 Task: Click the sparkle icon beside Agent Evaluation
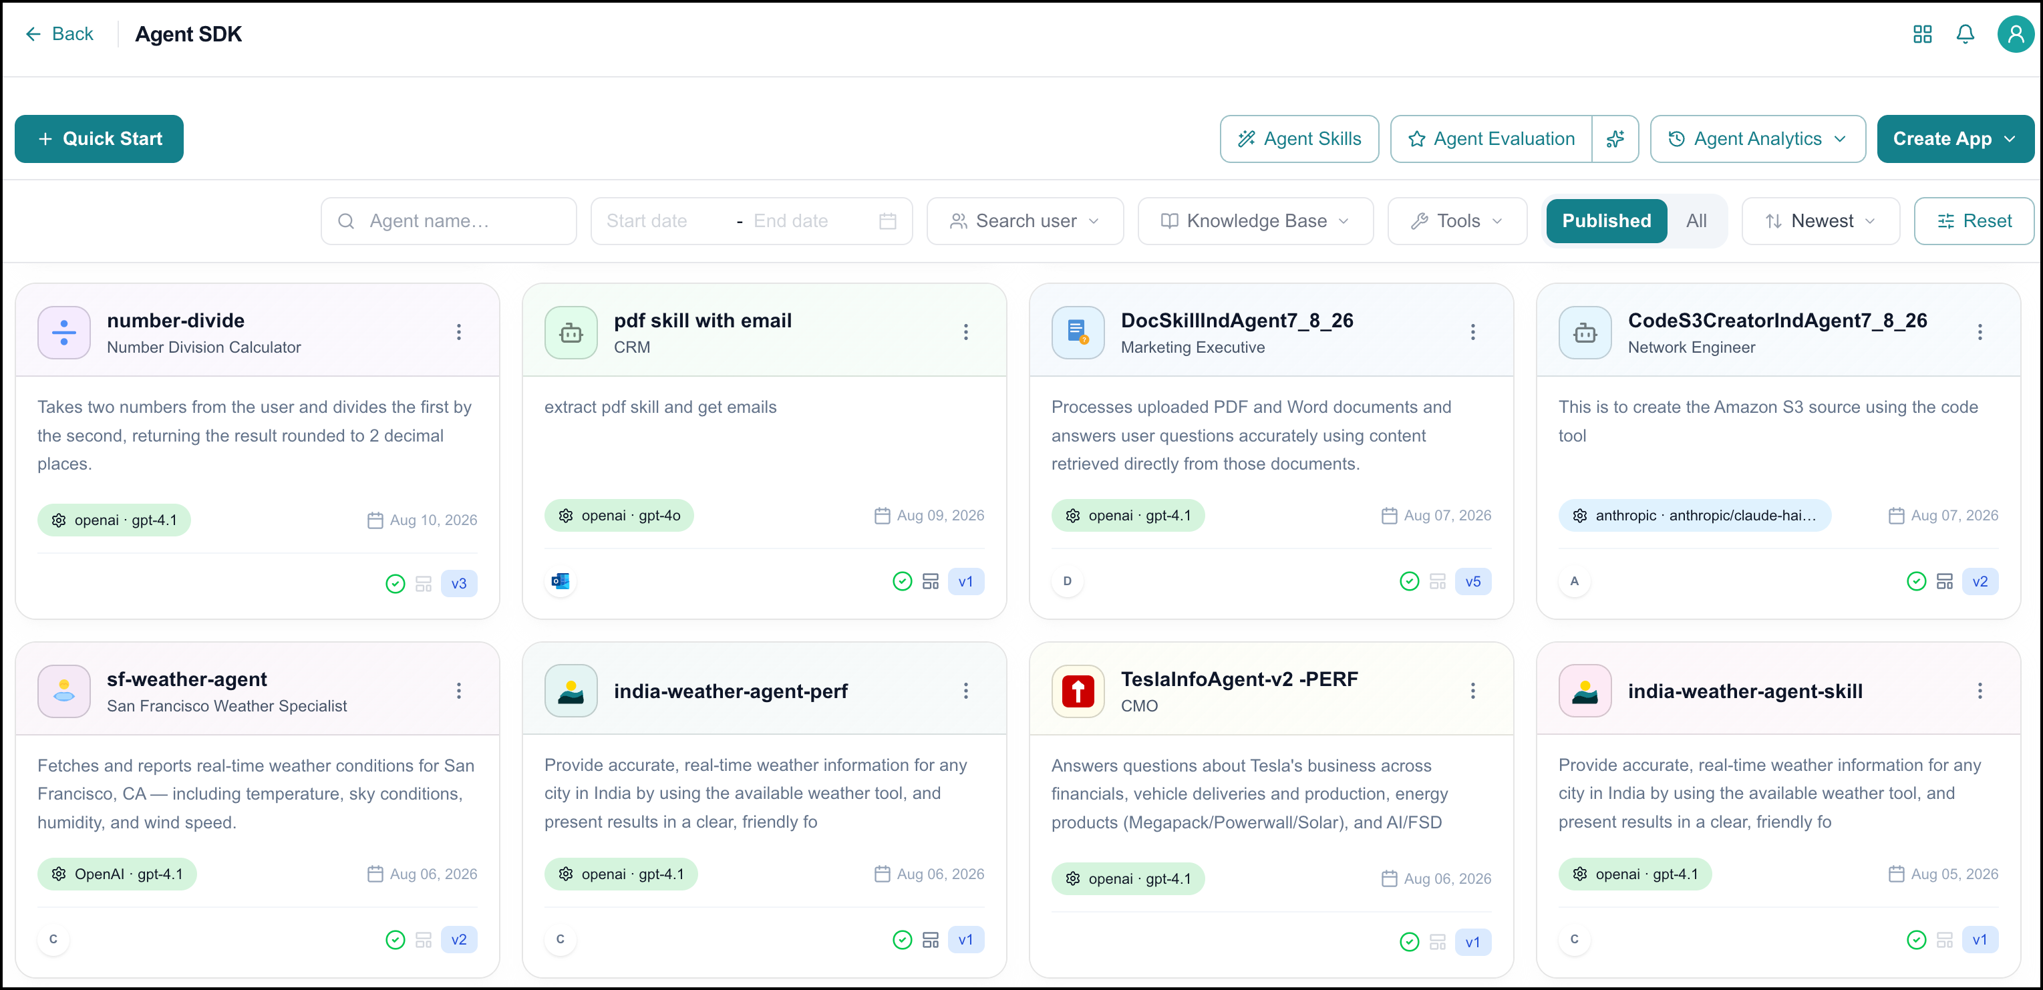pos(1615,139)
